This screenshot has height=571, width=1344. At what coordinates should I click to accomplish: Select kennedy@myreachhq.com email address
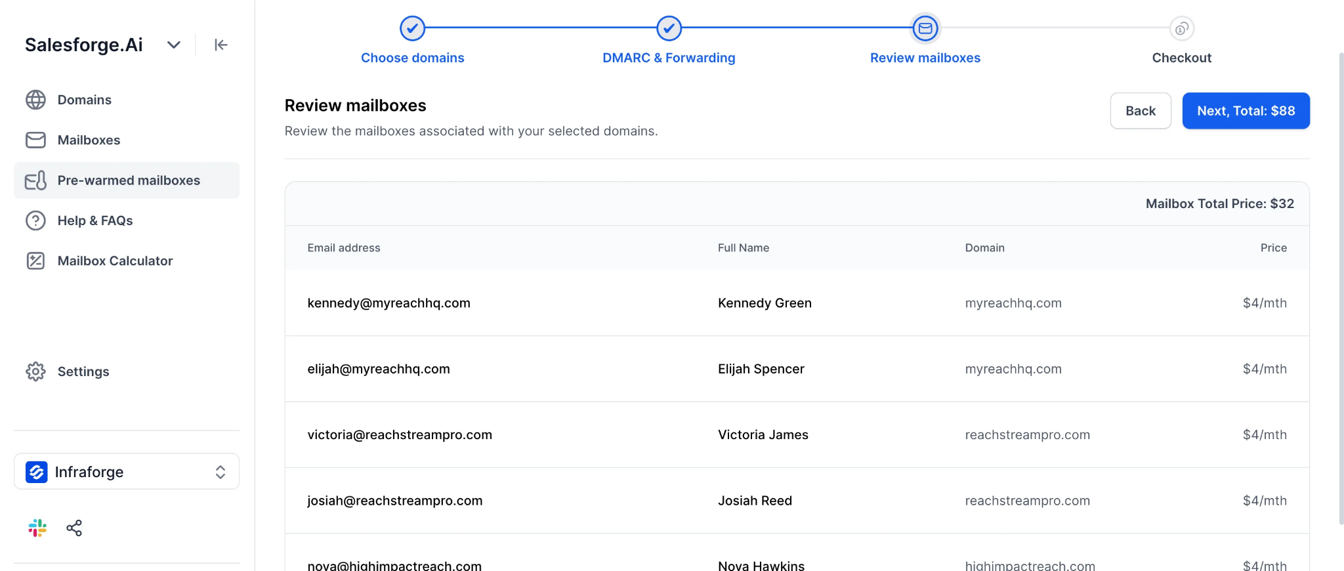[388, 303]
